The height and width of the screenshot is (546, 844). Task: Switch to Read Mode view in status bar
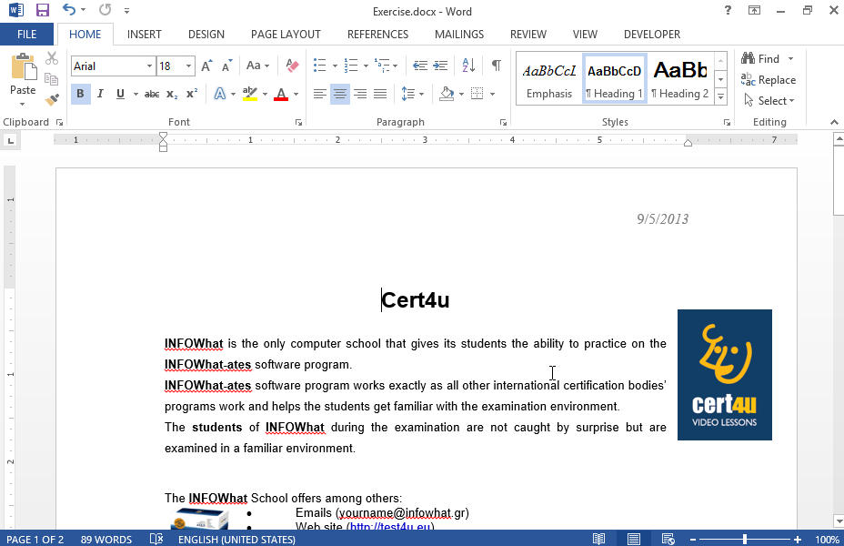(x=598, y=539)
